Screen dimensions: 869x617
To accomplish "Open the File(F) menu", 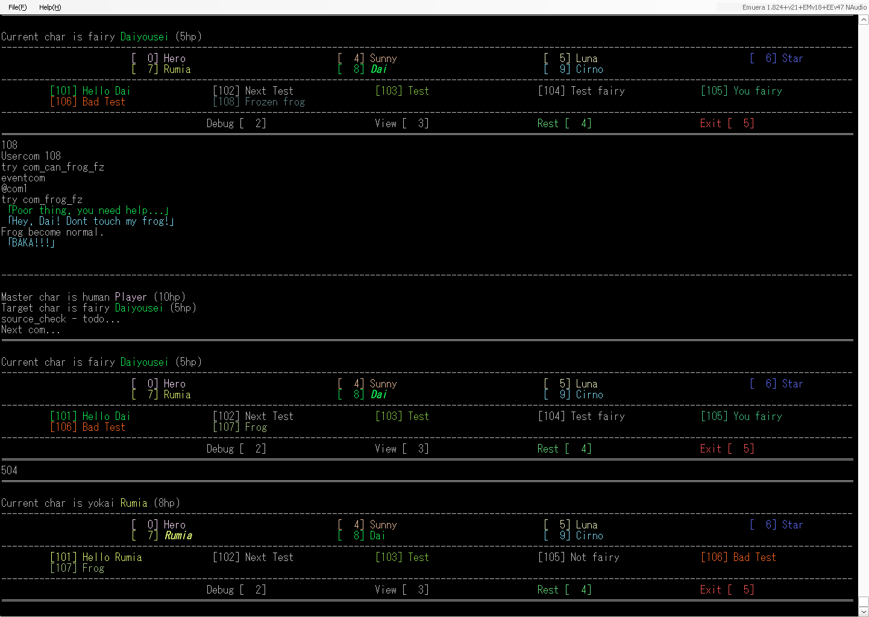I will 17,7.
